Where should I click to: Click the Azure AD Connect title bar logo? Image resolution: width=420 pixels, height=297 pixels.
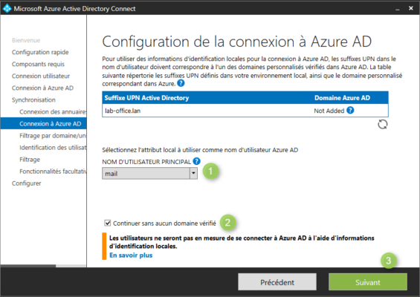tap(7, 8)
